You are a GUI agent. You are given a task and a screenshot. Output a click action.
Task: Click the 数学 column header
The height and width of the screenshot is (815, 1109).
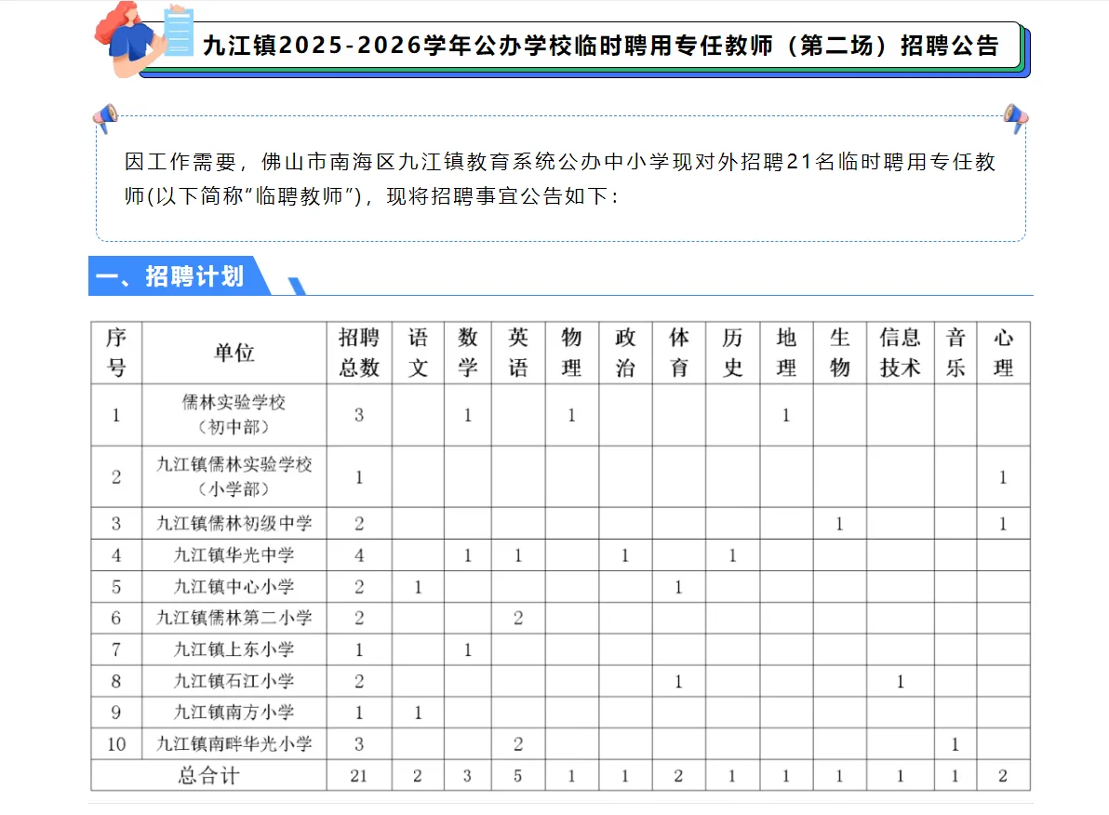click(x=467, y=353)
